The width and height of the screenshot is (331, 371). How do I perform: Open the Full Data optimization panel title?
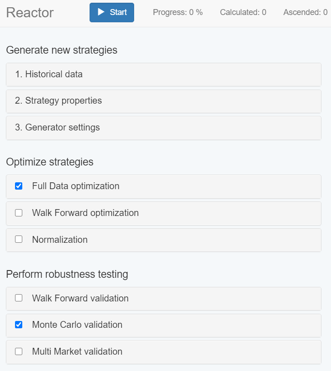point(75,186)
